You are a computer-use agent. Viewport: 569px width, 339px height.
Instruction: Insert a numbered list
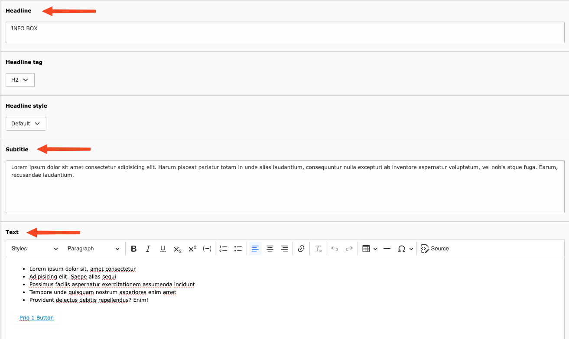(x=223, y=249)
